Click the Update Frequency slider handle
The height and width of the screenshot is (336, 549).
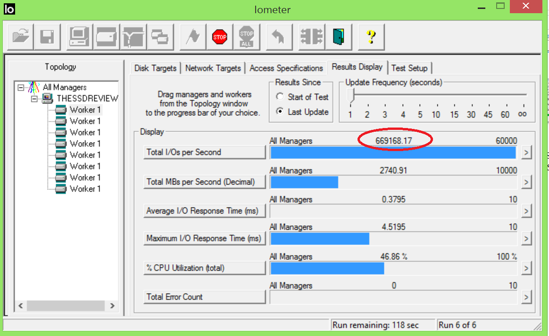coord(350,96)
